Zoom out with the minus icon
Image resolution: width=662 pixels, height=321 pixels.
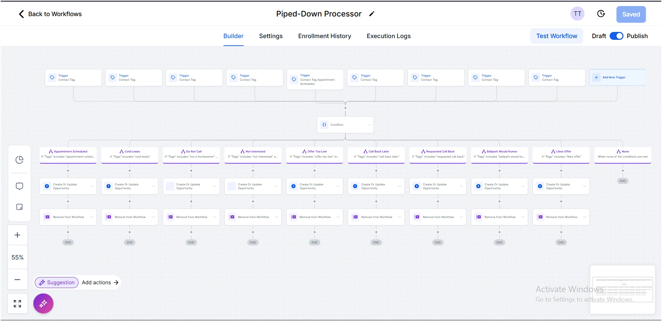[18, 279]
